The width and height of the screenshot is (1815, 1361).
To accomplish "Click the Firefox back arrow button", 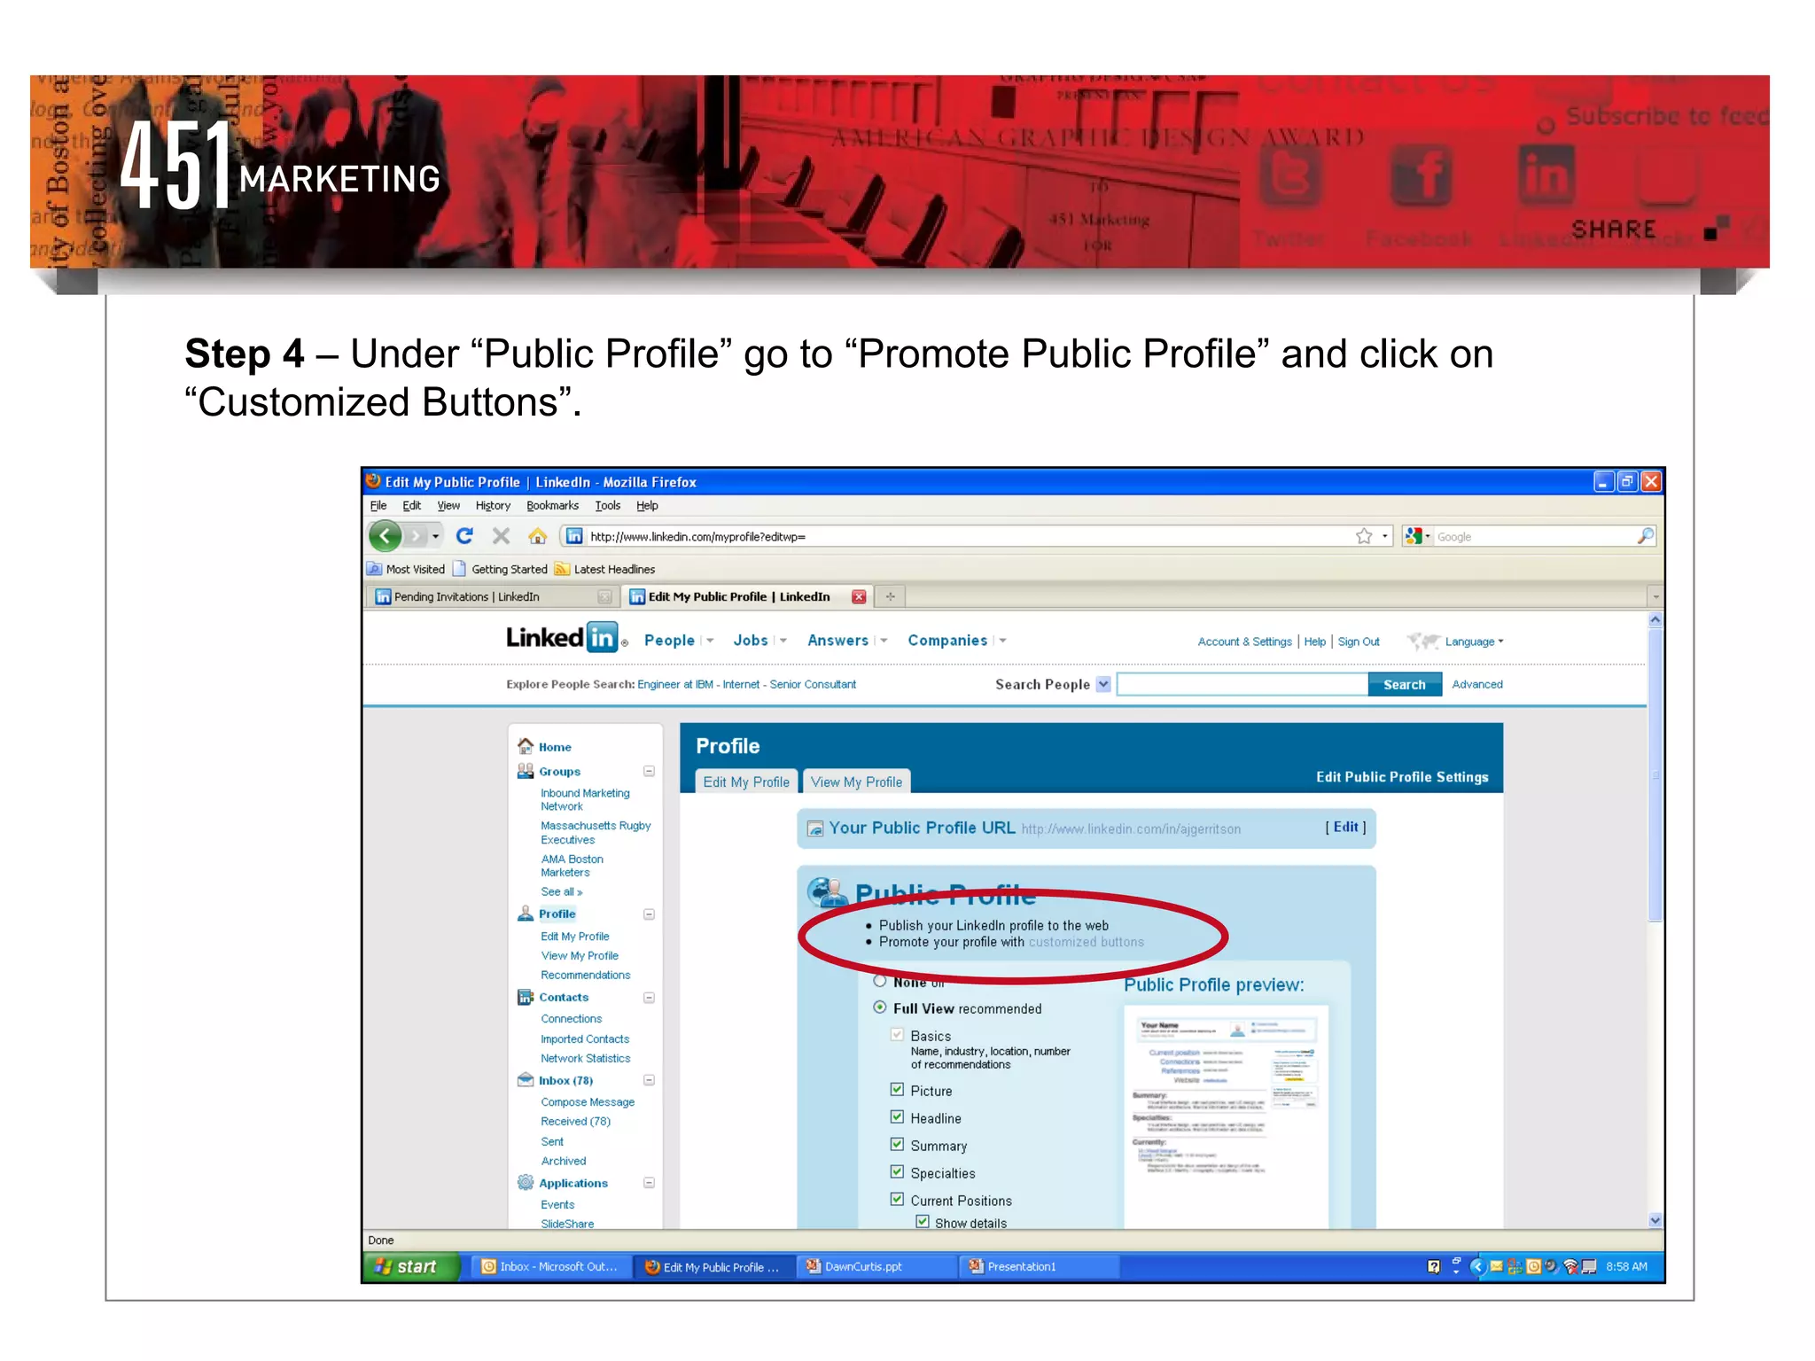I will click(386, 535).
